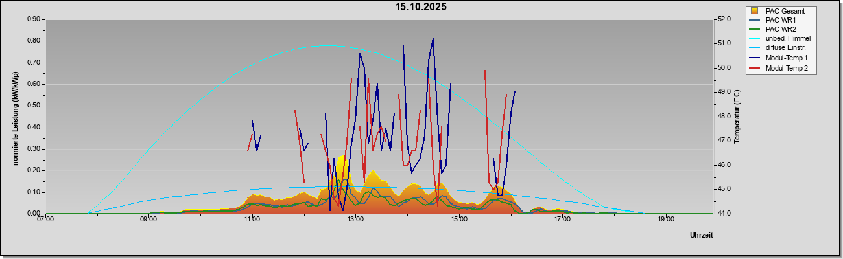Click the 46.0 temperature axis value
Image resolution: width=843 pixels, height=259 pixels.
point(723,165)
